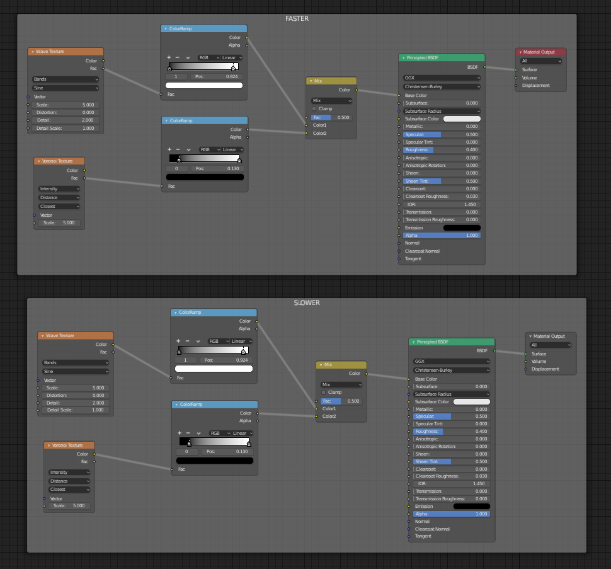
Task: Open the blend mode dropdown on the Mix node
Action: 331,100
